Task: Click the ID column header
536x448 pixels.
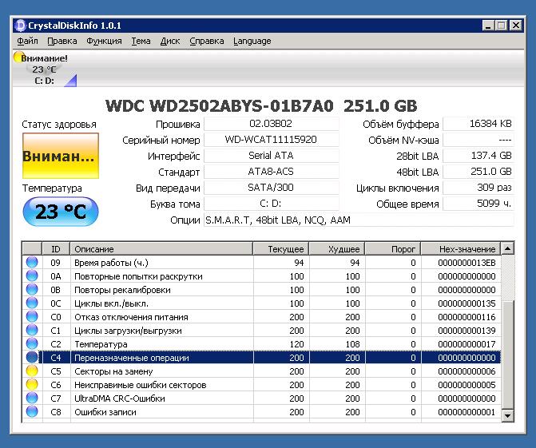Action: (56, 249)
